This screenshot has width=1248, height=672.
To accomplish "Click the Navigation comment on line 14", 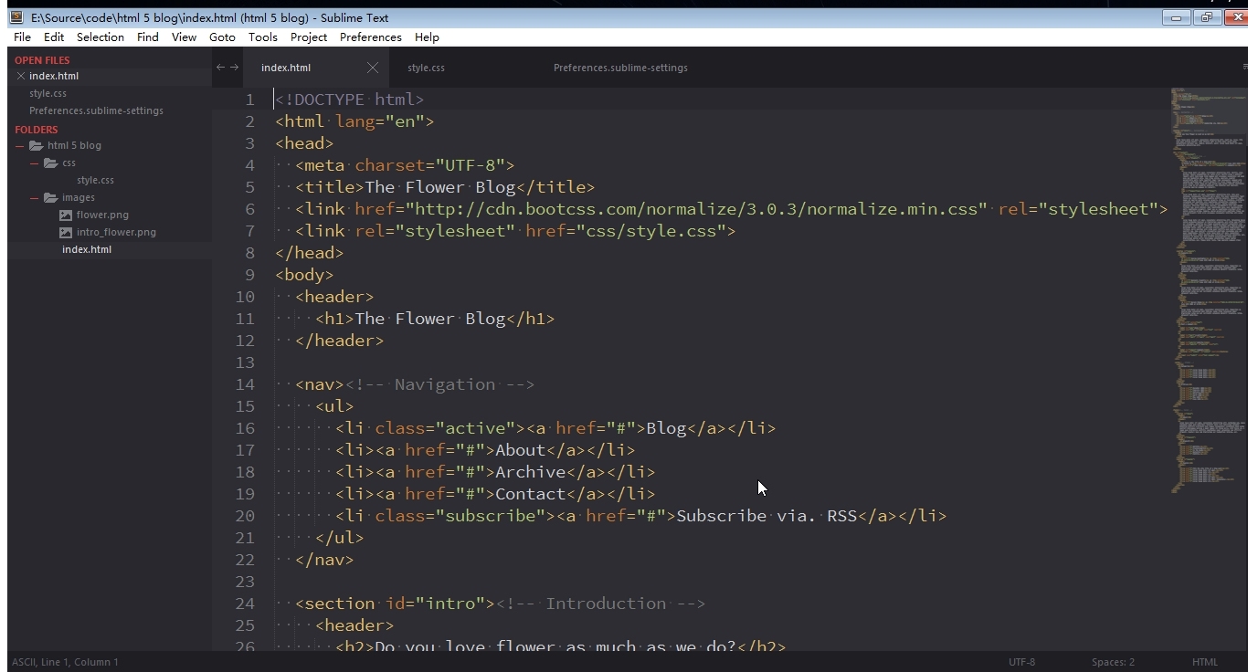I will (439, 384).
